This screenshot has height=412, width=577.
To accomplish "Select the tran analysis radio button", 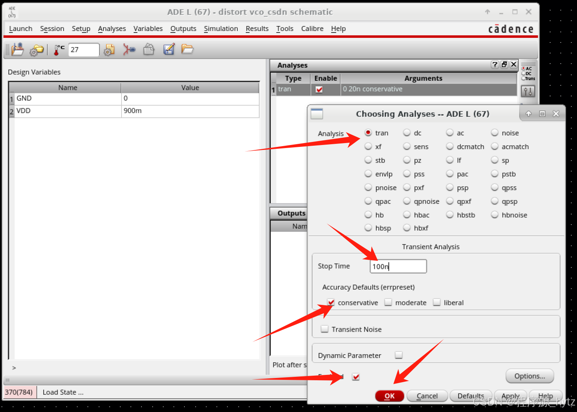I will click(x=368, y=133).
